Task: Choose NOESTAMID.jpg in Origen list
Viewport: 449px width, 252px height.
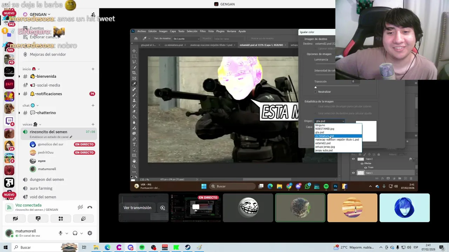Action: (338, 129)
